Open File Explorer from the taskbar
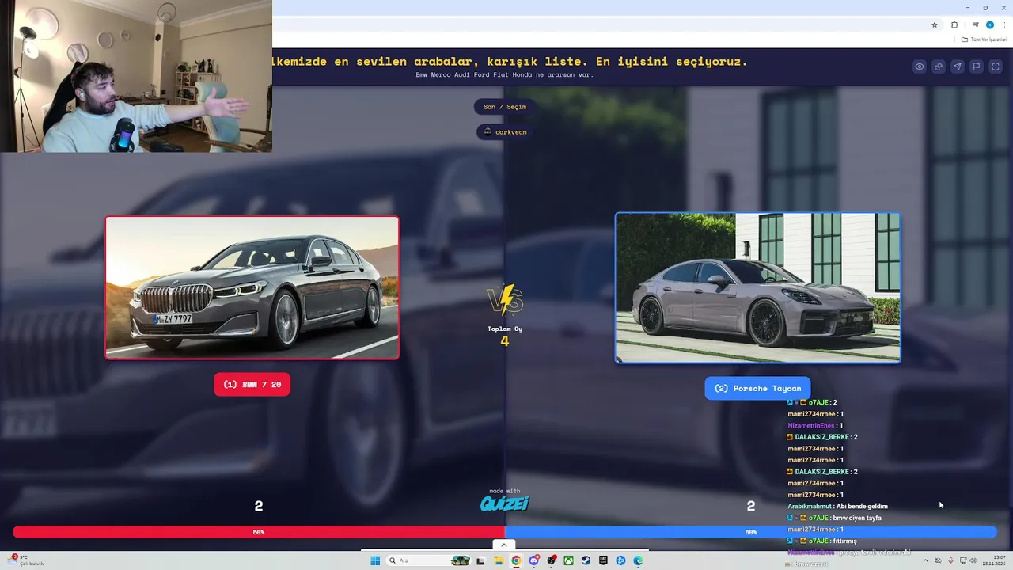Screen dimensions: 1013x570 tap(498, 560)
